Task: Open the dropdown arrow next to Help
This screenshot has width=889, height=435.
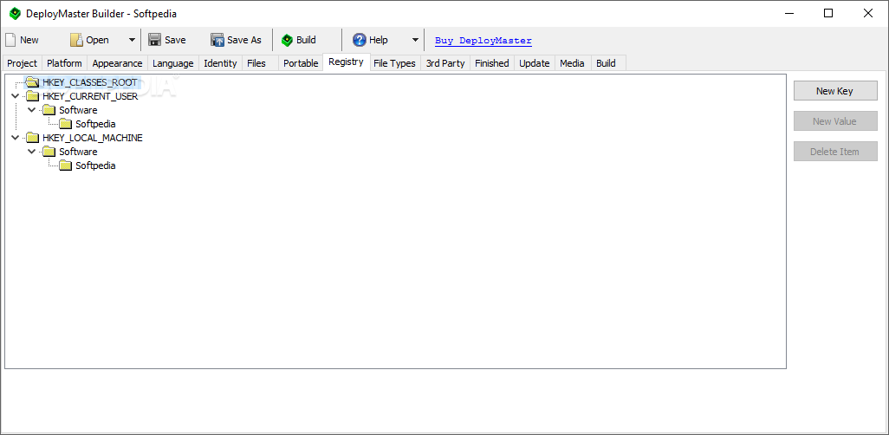Action: (415, 40)
